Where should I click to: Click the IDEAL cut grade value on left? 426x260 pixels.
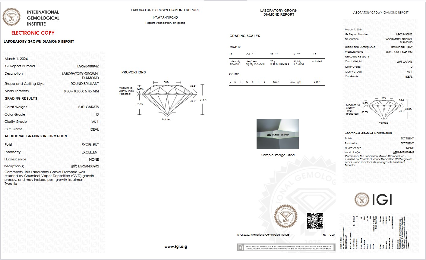[94, 129]
